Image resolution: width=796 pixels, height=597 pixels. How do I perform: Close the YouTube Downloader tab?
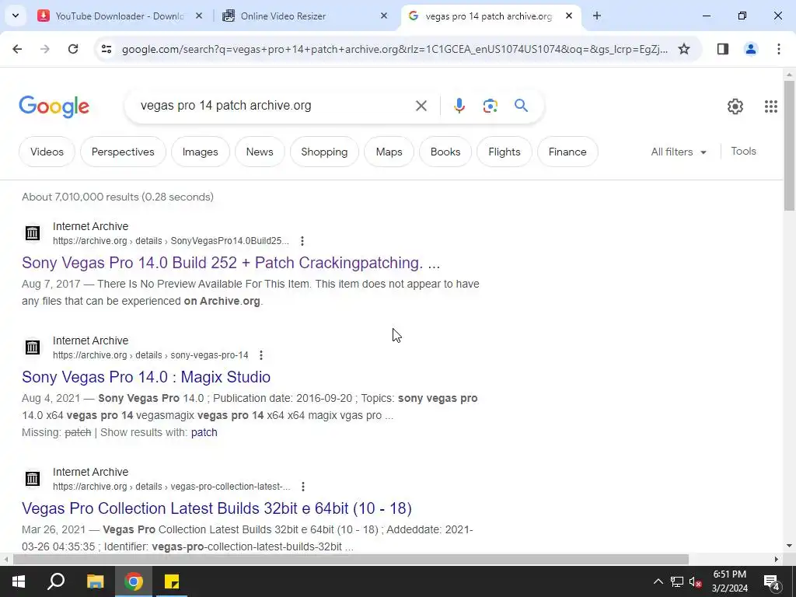tap(199, 16)
